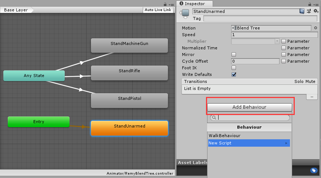This screenshot has height=178, width=321.
Task: Select the Base Layer breadcrumb
Action: click(16, 10)
